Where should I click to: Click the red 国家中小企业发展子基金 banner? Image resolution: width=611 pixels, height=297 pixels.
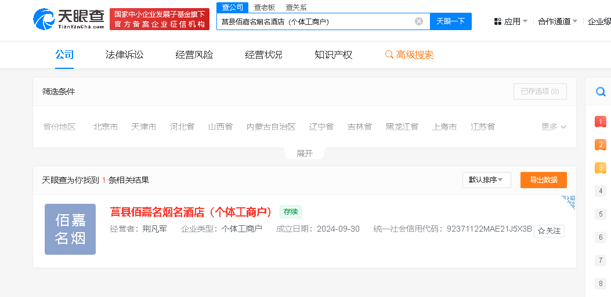[160, 19]
